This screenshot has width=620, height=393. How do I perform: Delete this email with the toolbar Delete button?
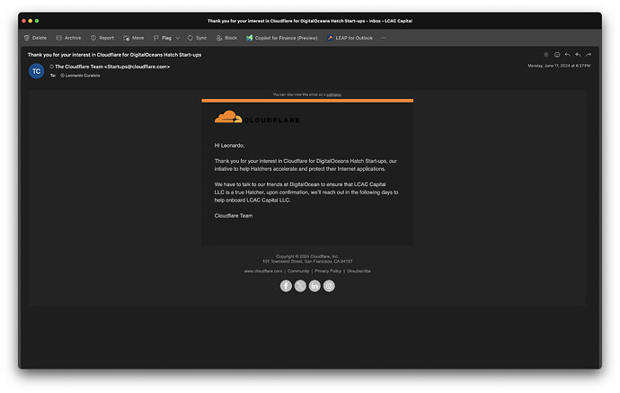(x=35, y=38)
